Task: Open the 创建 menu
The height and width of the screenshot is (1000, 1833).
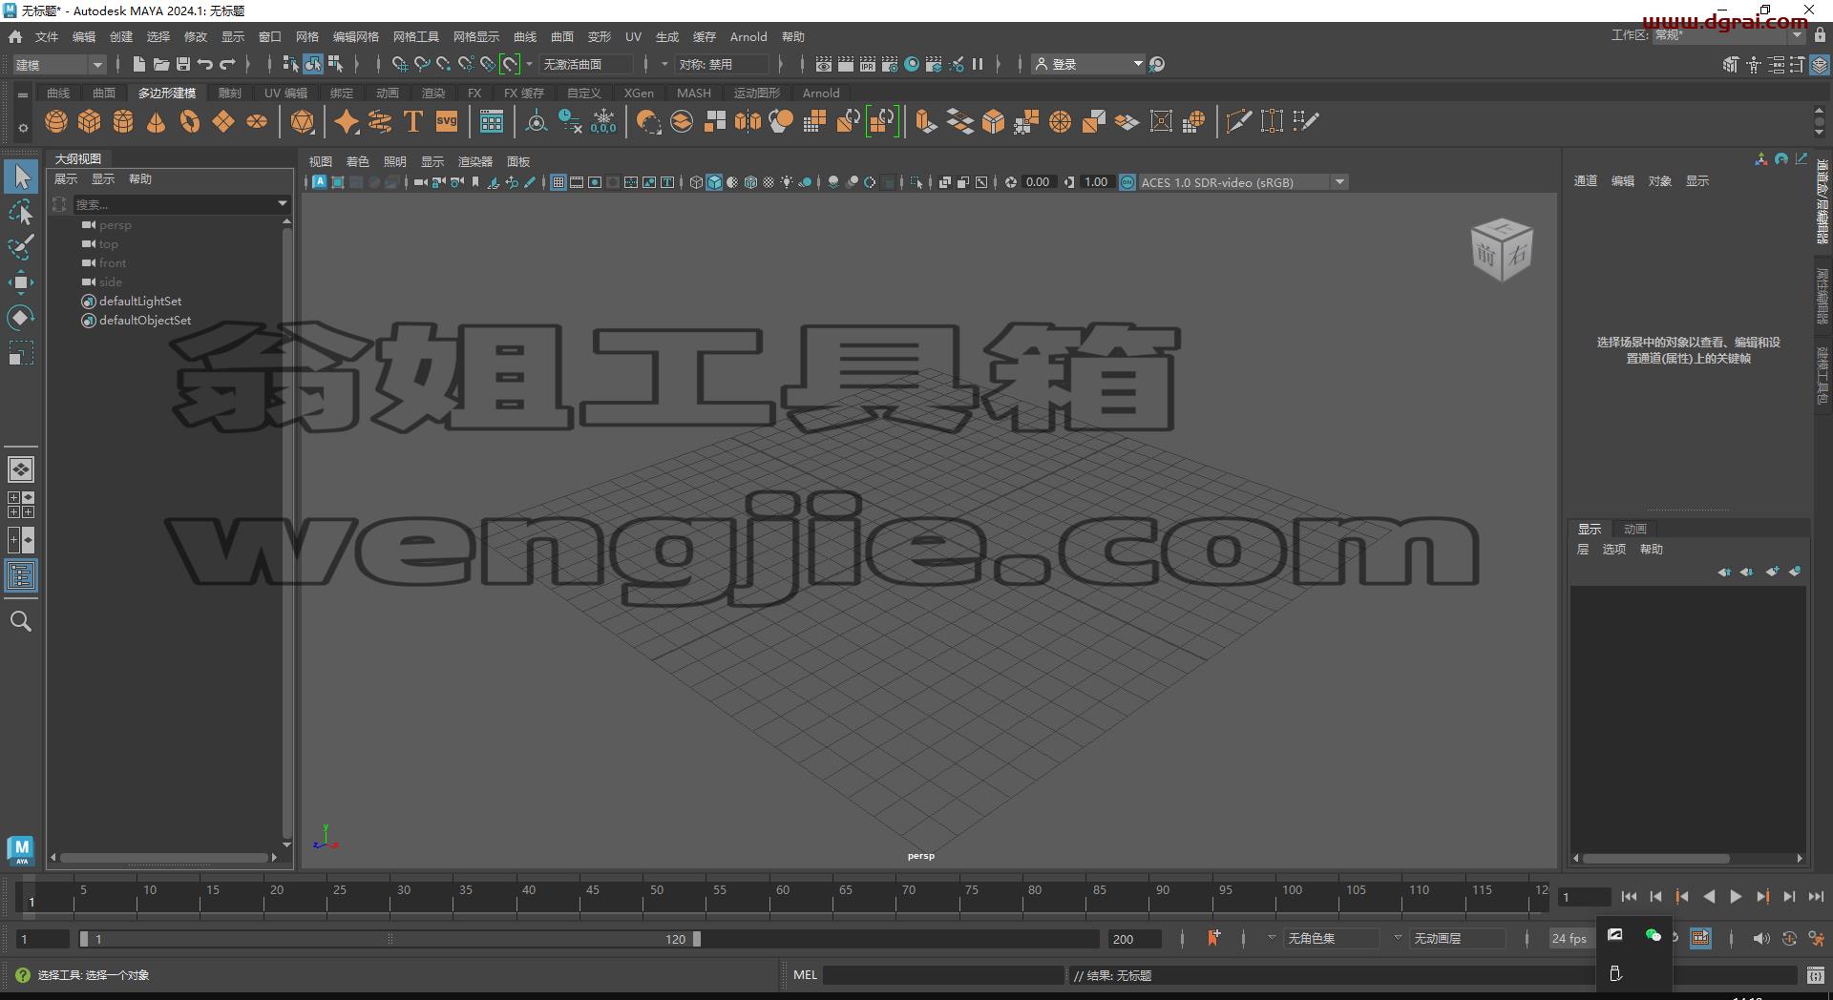Action: pos(121,37)
